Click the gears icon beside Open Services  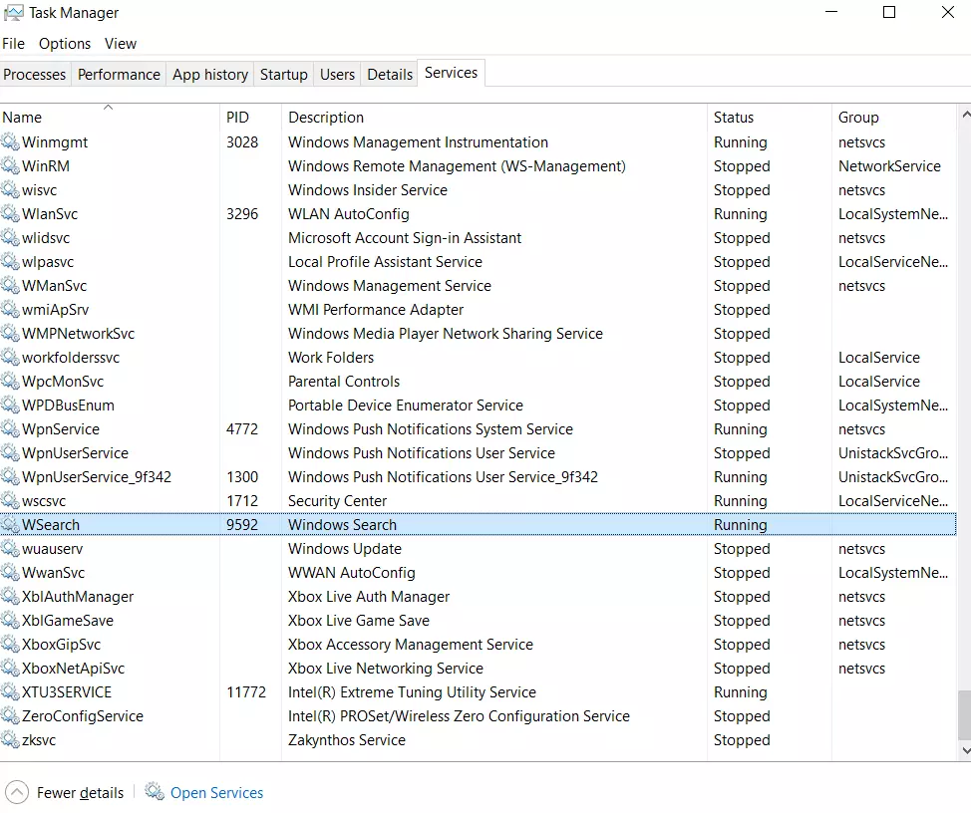pos(155,792)
